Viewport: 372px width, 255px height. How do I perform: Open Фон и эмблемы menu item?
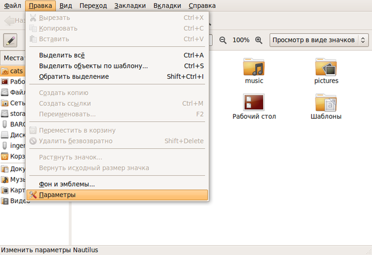66,184
